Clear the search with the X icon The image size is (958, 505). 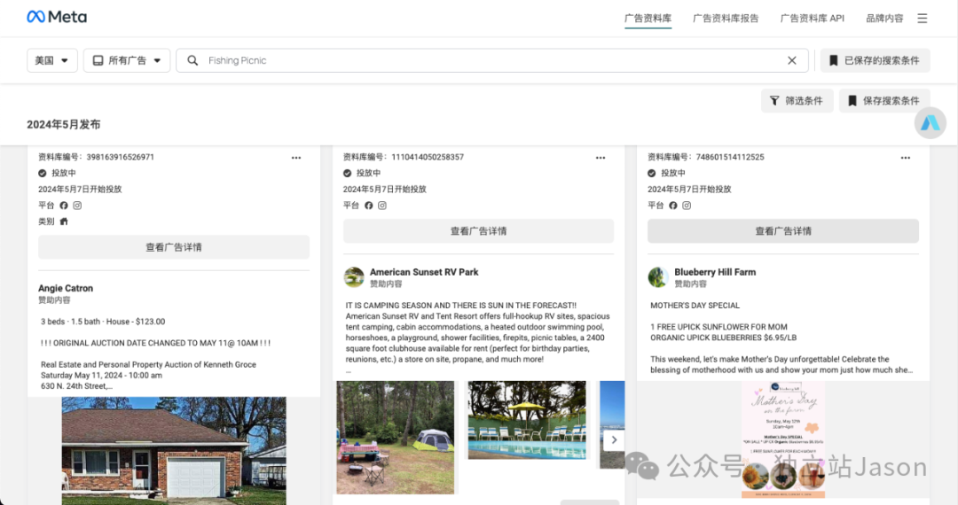point(792,60)
